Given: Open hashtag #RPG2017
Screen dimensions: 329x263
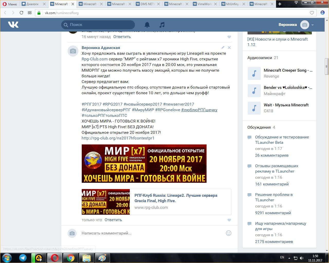Looking at the screenshot, I should click(113, 104).
